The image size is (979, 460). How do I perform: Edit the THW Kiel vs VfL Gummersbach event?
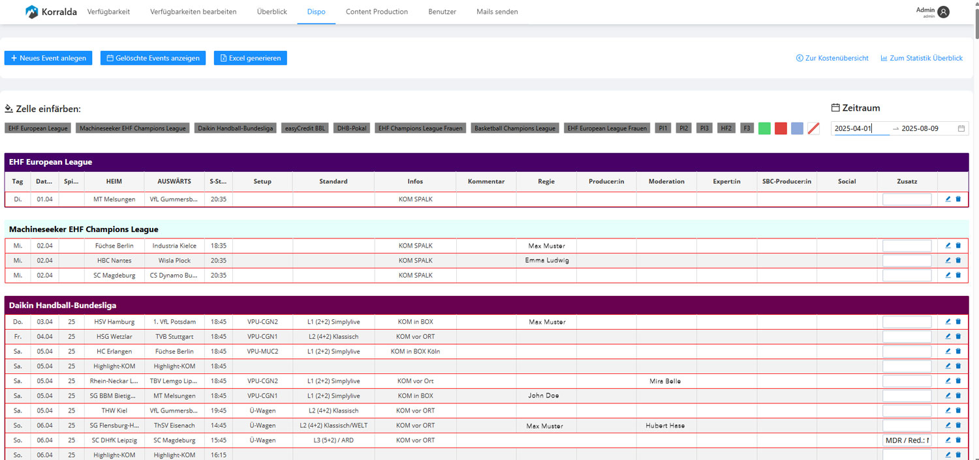click(948, 411)
